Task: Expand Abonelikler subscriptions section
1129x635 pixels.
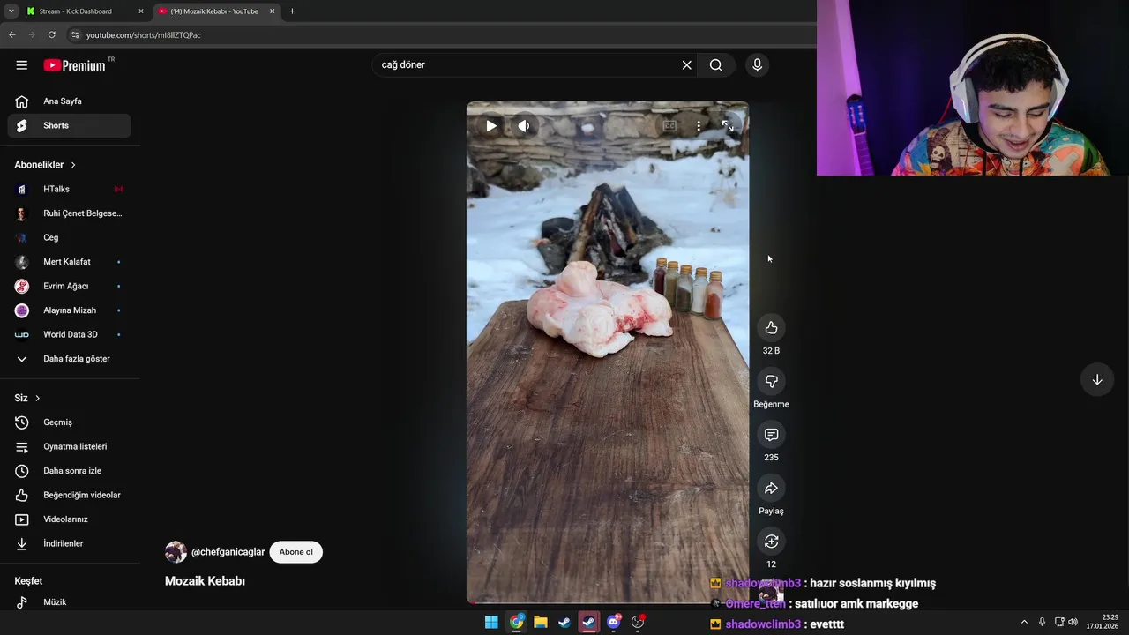Action: pyautogui.click(x=45, y=165)
